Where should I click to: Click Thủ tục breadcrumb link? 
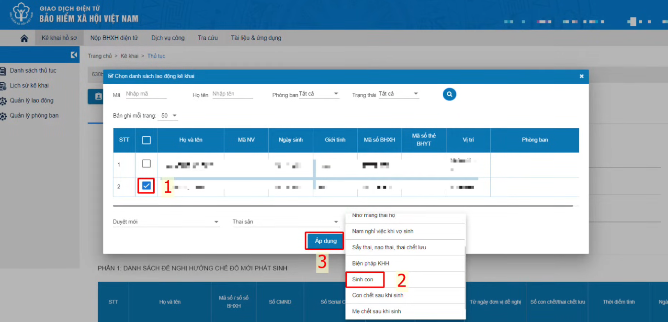(156, 56)
